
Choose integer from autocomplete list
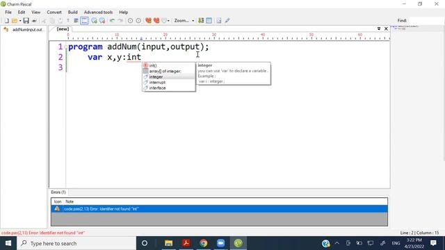click(168, 77)
